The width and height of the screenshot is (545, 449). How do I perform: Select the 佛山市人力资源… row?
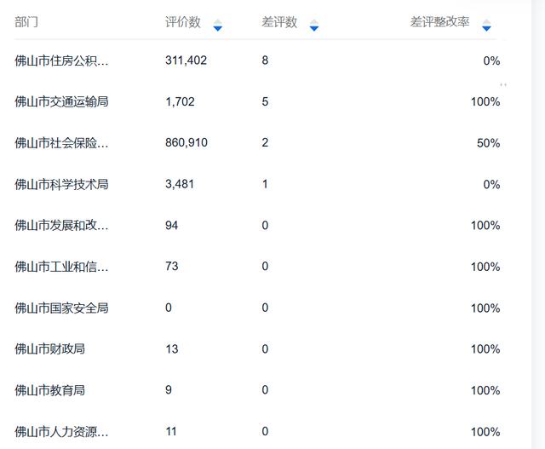pos(257,432)
